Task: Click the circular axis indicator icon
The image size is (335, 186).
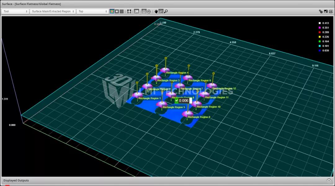Action: [x=149, y=11]
